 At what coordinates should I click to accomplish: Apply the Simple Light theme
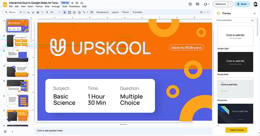click(x=235, y=36)
